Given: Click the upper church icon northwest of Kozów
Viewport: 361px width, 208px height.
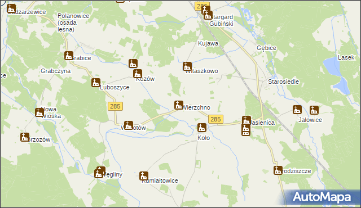Looking at the screenshot, I should [133, 64].
